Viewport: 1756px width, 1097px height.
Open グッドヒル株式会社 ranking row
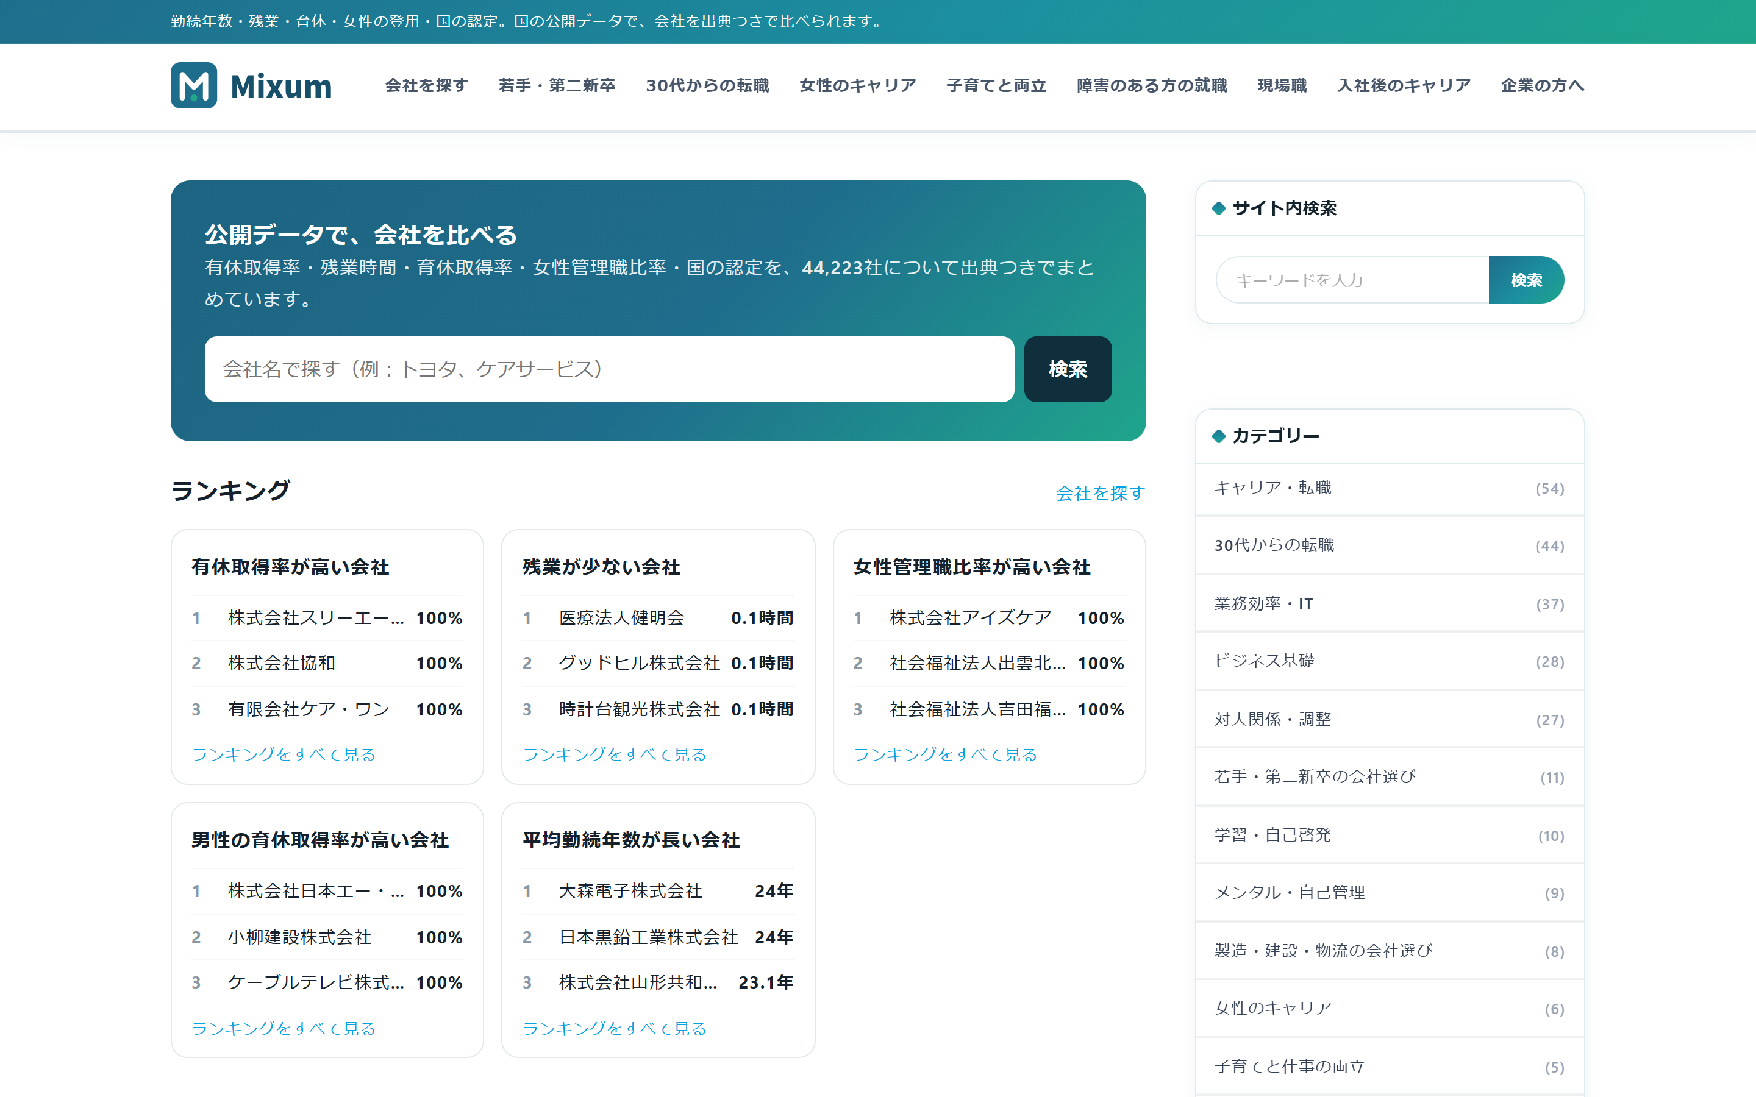pos(658,663)
